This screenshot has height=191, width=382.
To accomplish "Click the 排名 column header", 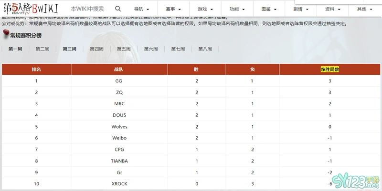I will (36, 69).
